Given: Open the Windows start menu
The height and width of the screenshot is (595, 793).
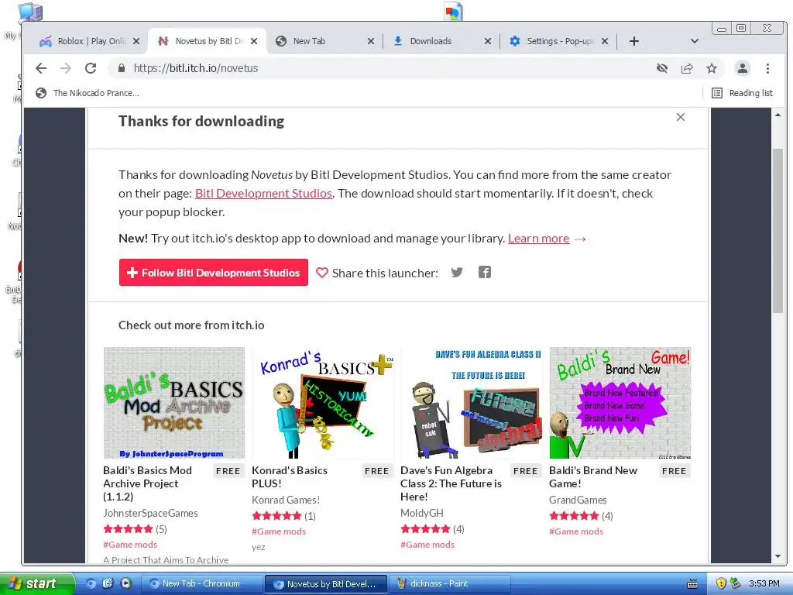Looking at the screenshot, I should 37,583.
